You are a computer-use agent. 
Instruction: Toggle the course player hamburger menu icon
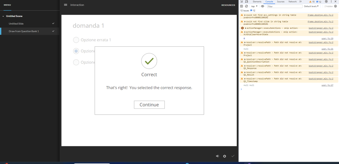(x=65, y=5)
